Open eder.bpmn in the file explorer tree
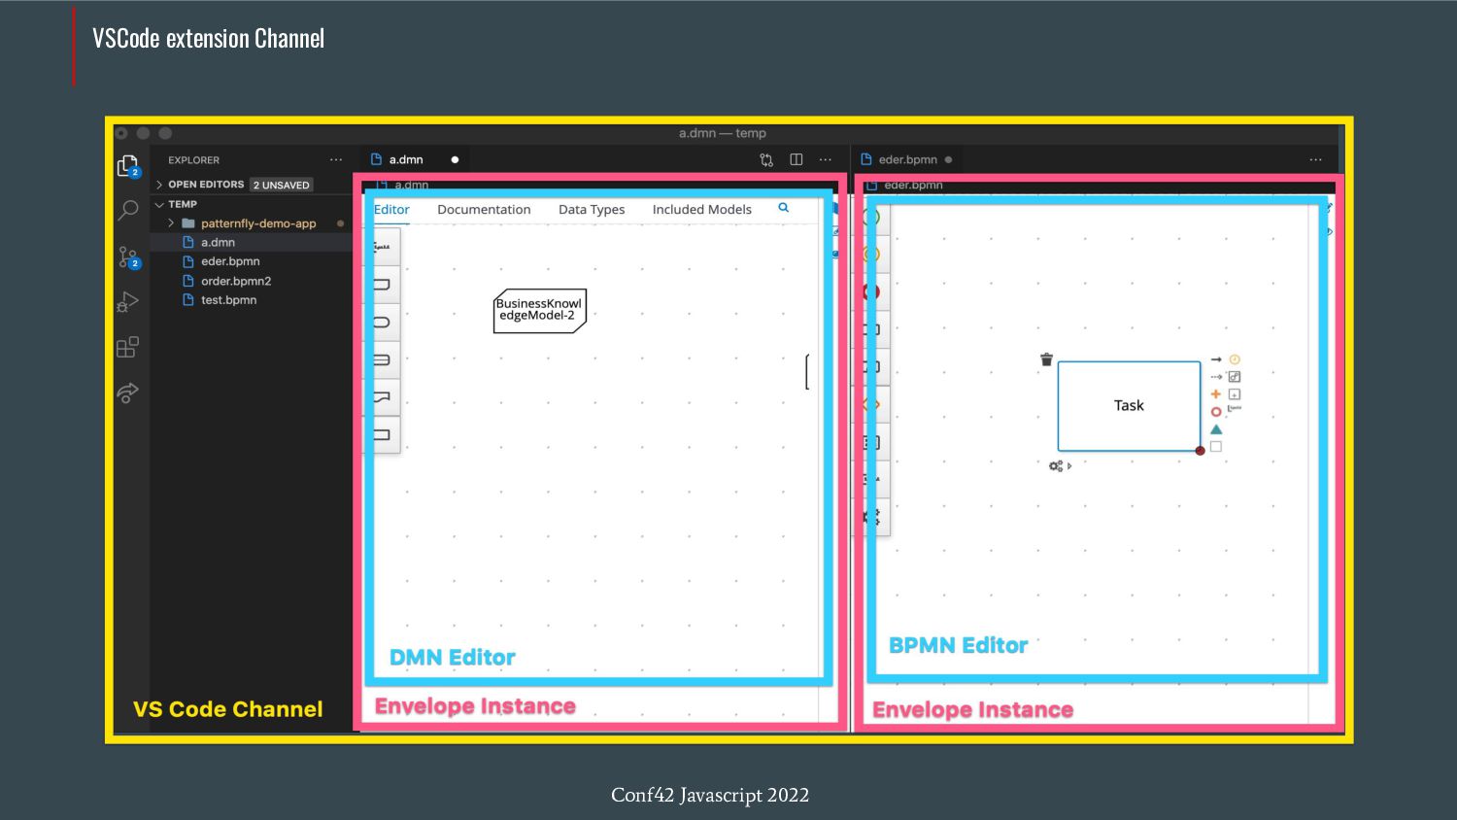Image resolution: width=1457 pixels, height=820 pixels. coord(251,261)
